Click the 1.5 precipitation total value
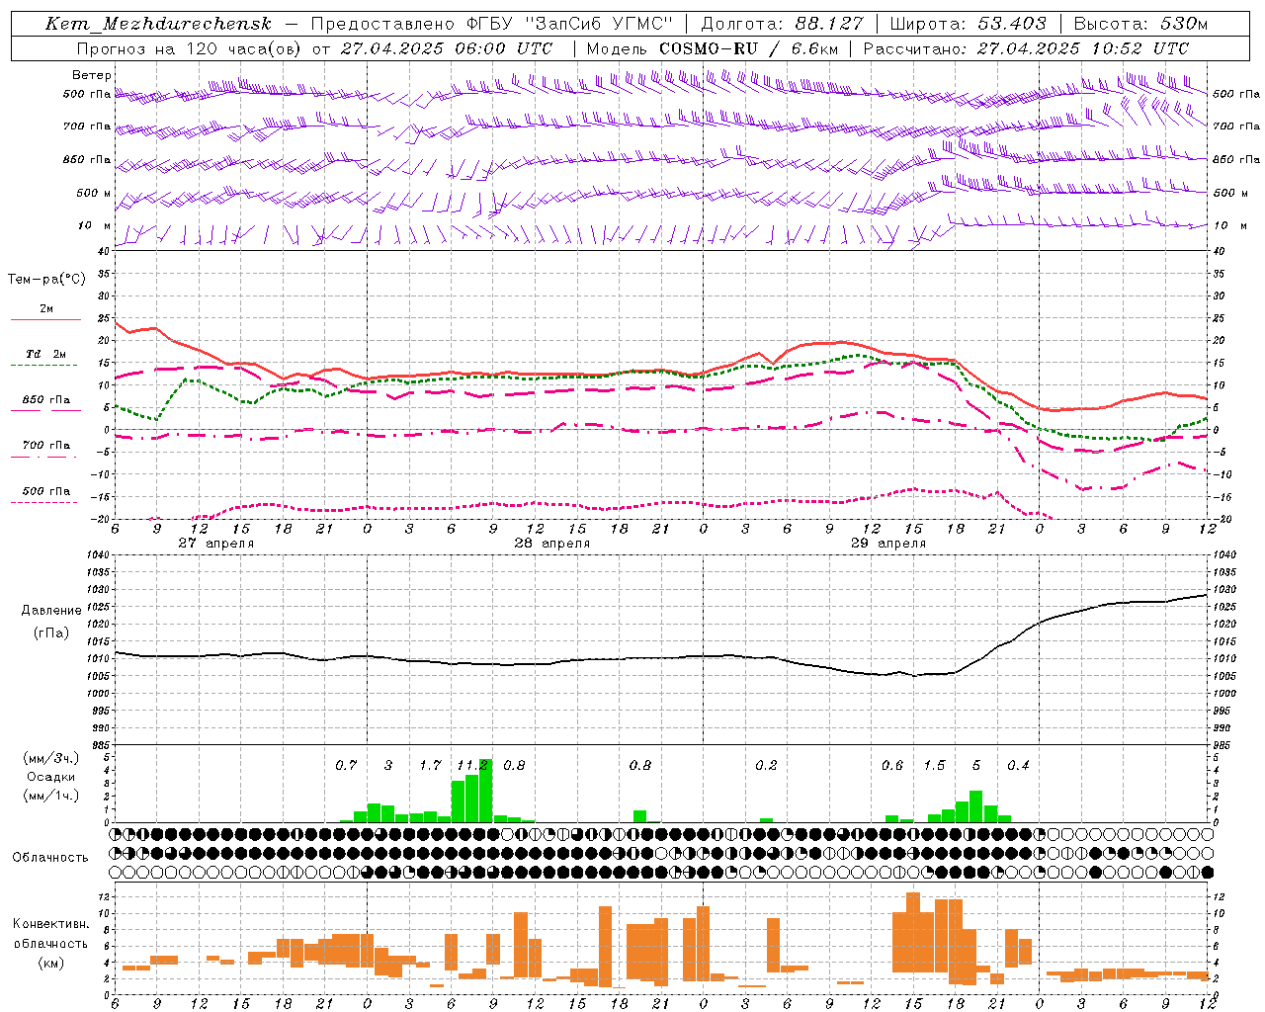Screen dimensions: 1265x1012 [934, 766]
